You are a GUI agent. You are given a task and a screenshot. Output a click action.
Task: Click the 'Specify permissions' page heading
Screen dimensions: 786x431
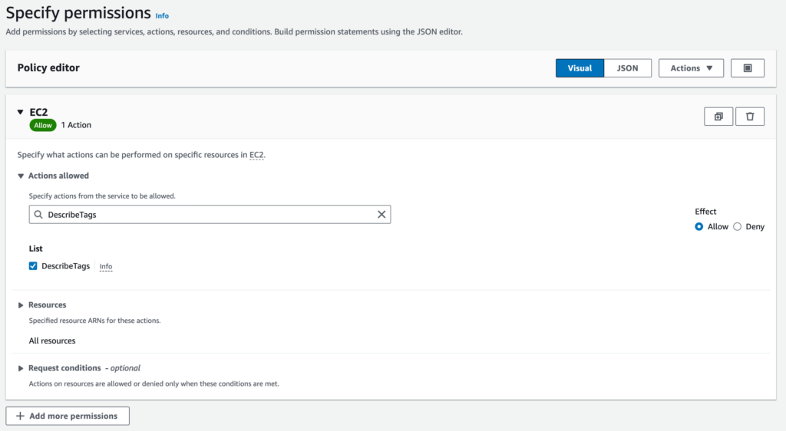click(78, 12)
